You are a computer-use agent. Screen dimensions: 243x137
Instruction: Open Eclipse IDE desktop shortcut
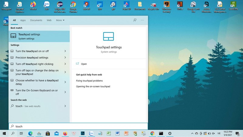pyautogui.click(x=60, y=5)
